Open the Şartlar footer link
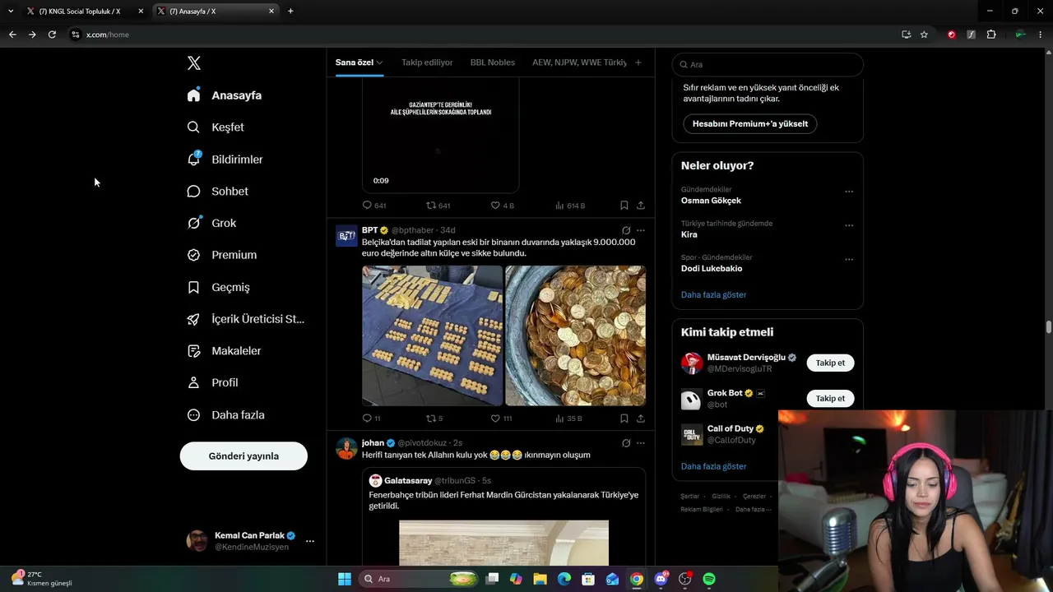This screenshot has width=1053, height=592. coord(690,497)
